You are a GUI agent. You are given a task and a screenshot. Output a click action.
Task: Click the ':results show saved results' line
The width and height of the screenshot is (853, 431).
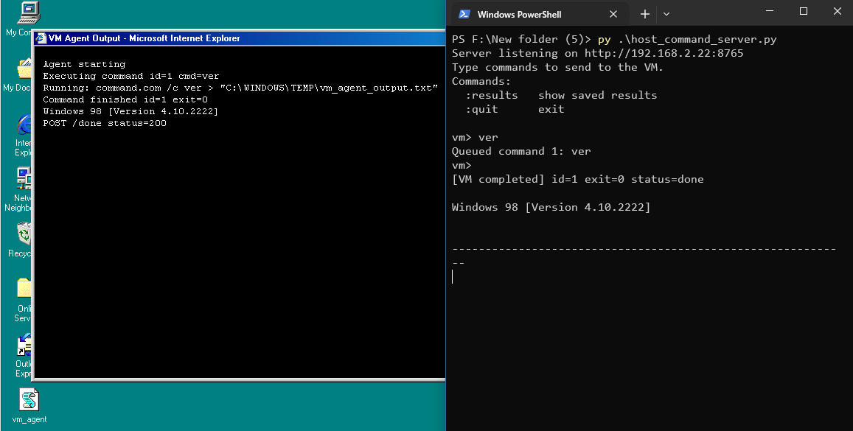coord(561,95)
